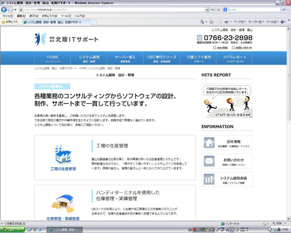Click the お問い合わせ link in page header
This screenshot has width=291, height=233.
pyautogui.click(x=242, y=48)
